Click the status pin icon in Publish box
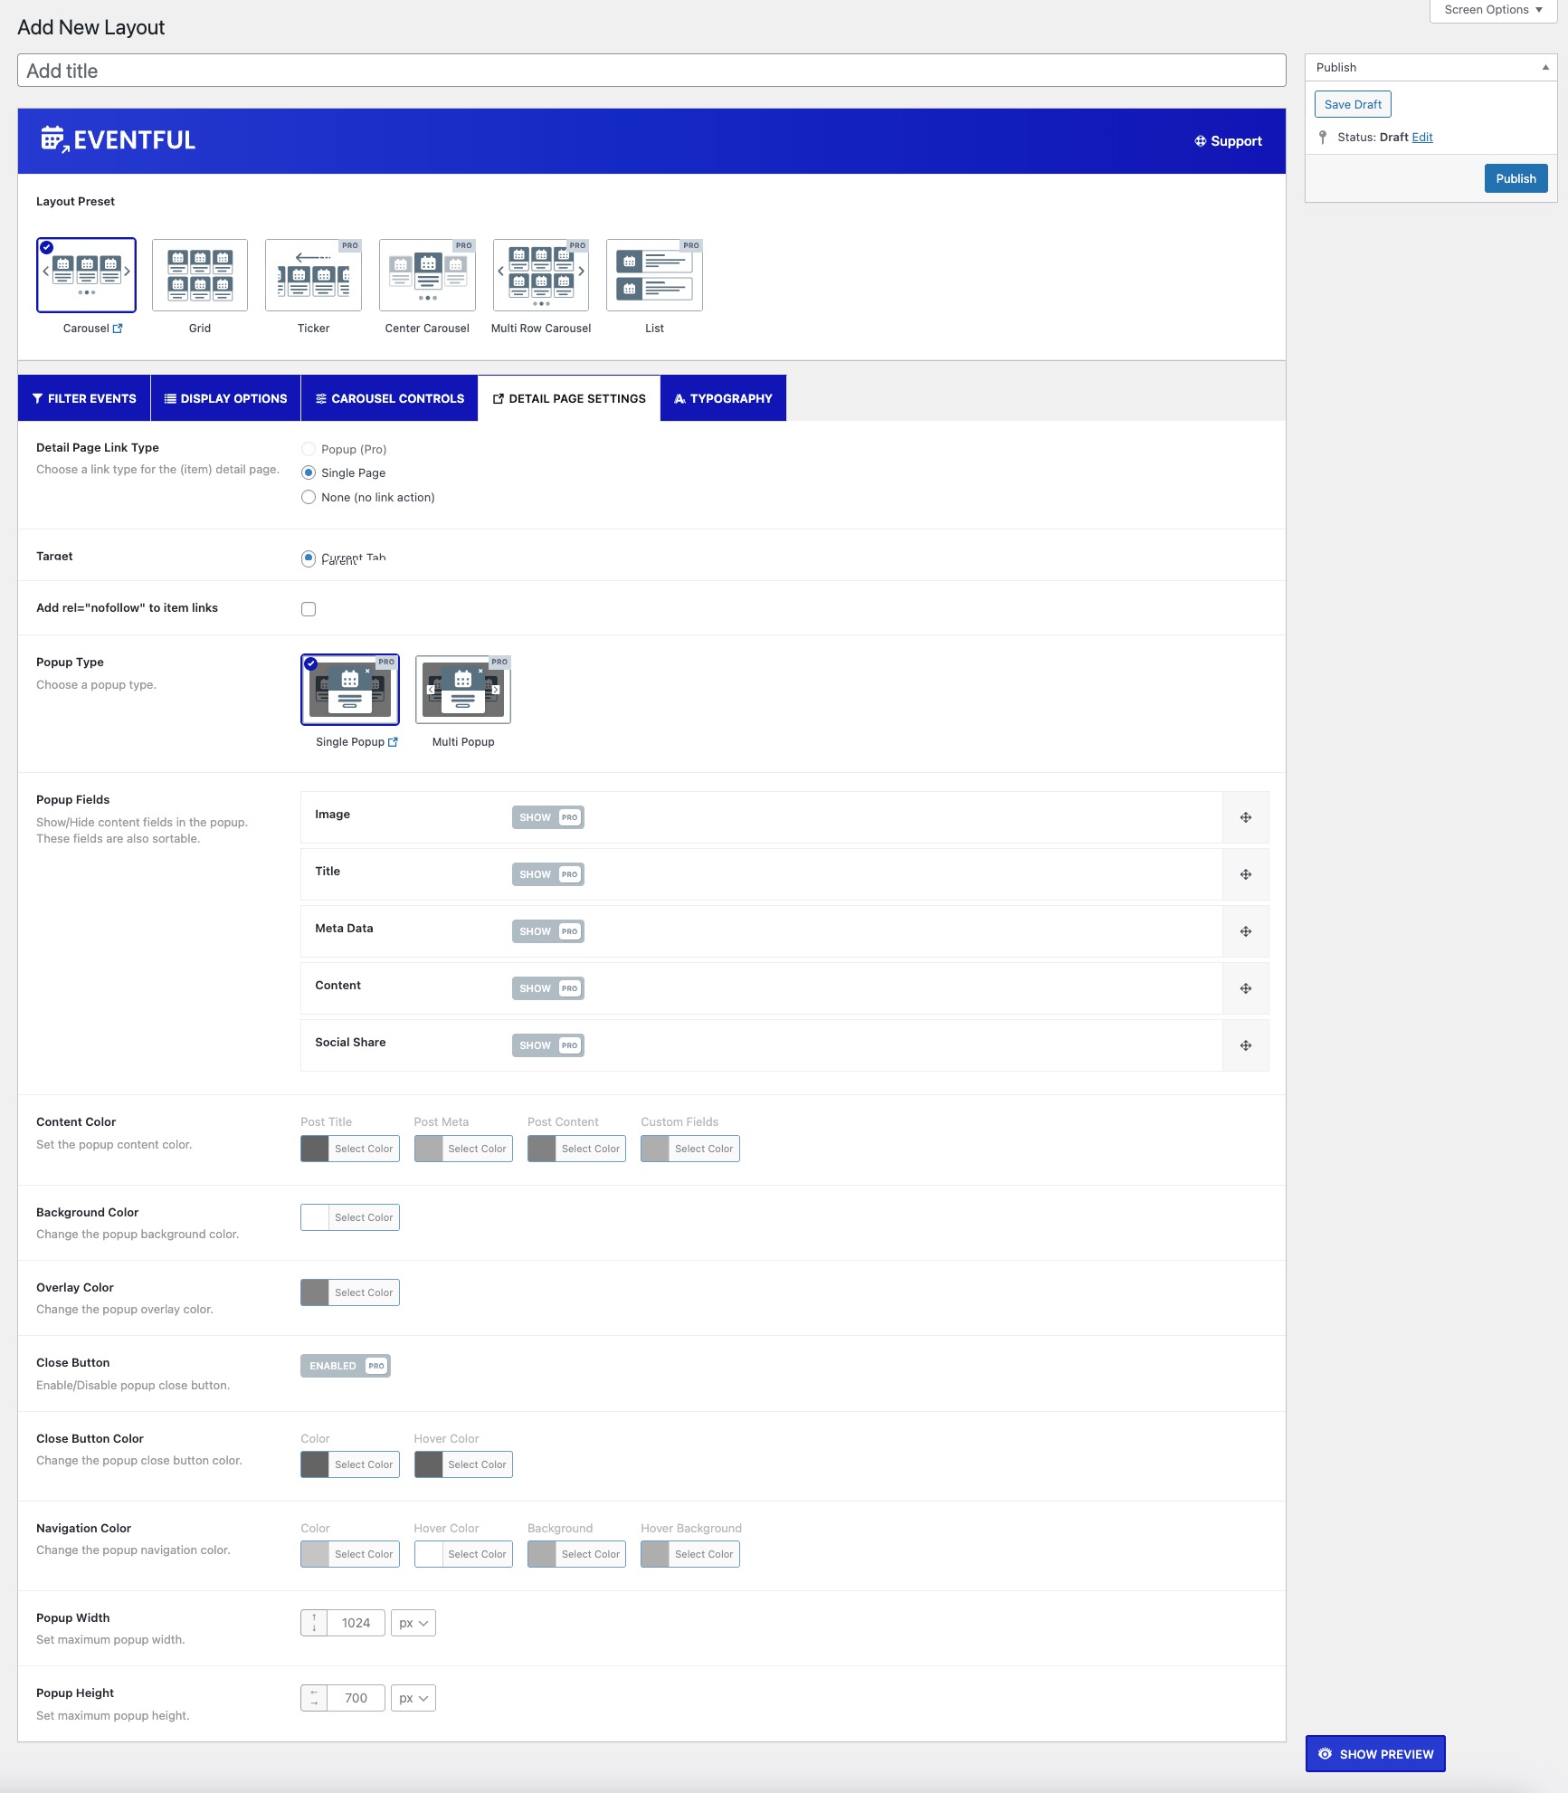This screenshot has height=1793, width=1568. 1323,138
